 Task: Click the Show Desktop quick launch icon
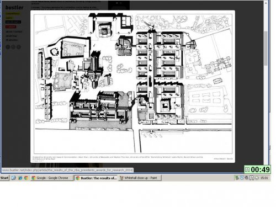coord(13,178)
